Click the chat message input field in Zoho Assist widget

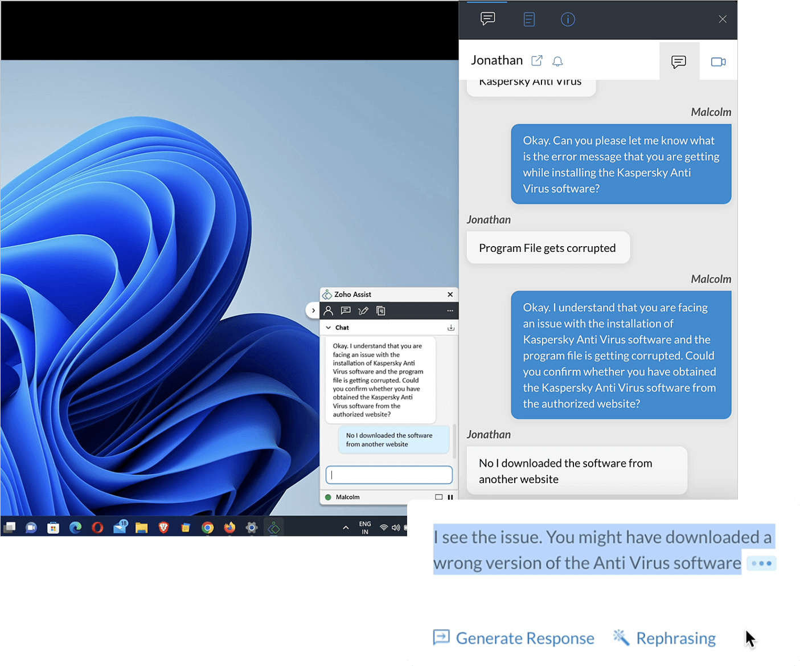[389, 475]
